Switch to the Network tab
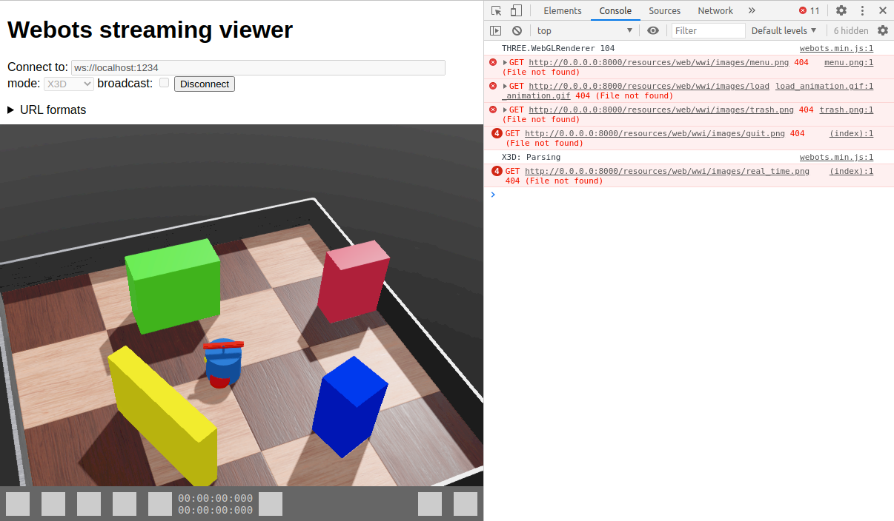Screen dimensions: 894x521 click(715, 10)
